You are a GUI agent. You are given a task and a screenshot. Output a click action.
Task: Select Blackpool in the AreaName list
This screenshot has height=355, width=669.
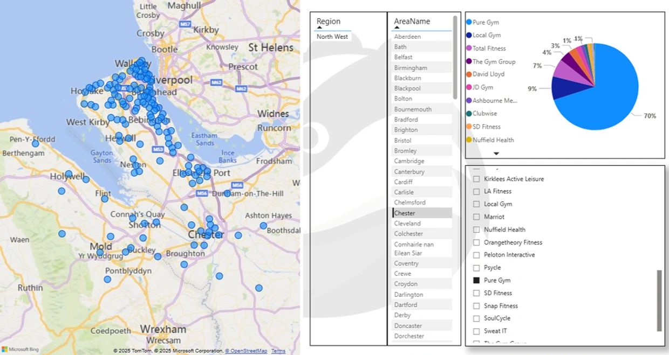pos(407,88)
